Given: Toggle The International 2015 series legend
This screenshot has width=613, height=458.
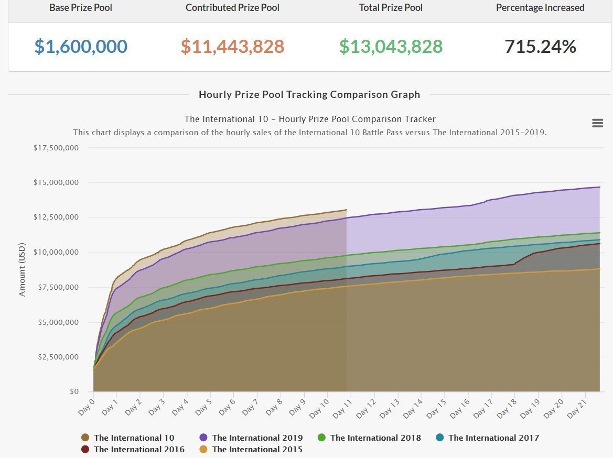Looking at the screenshot, I should tap(251, 450).
